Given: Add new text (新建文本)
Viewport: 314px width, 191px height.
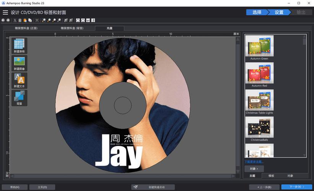Looking at the screenshot, I should 19,80.
